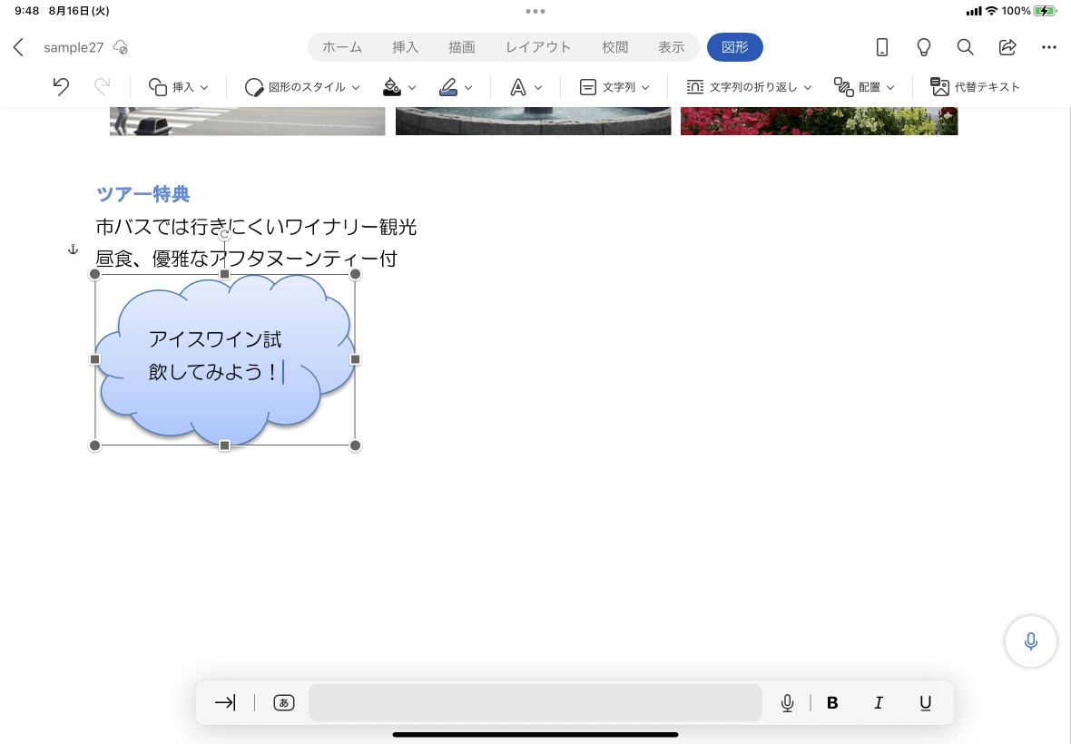Switch to the 校閲 tab

[x=614, y=47]
